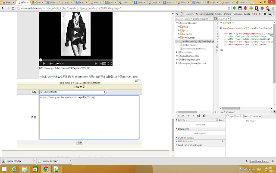Click the reply title input field
The width and height of the screenshot is (276, 173).
coord(73,92)
